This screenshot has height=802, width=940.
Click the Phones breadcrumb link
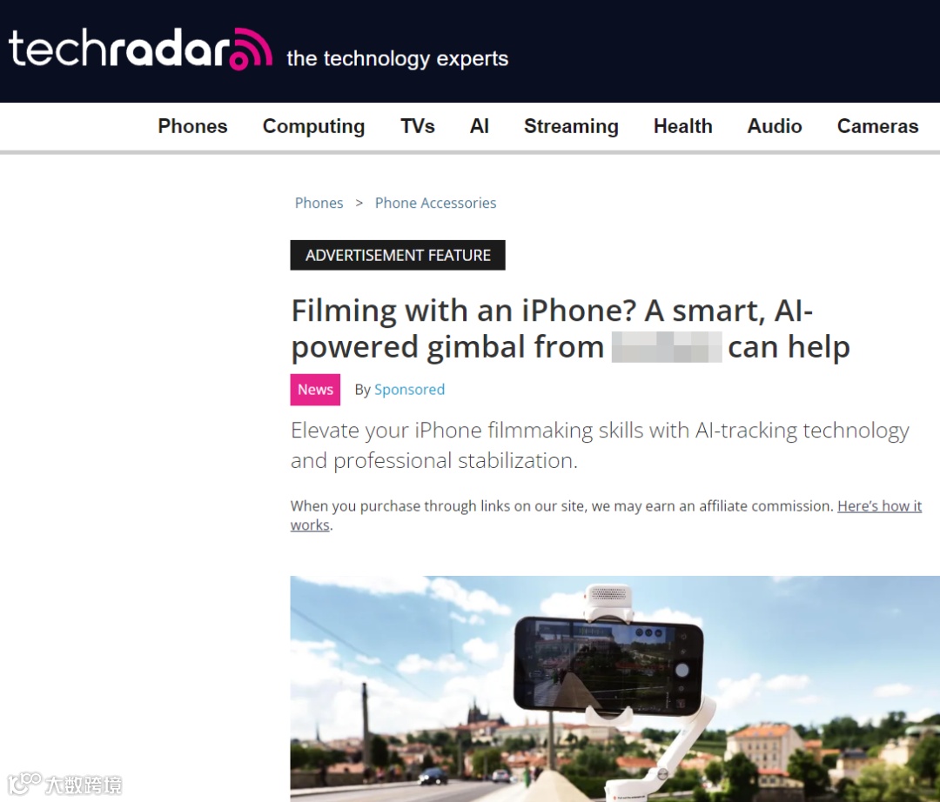point(319,203)
